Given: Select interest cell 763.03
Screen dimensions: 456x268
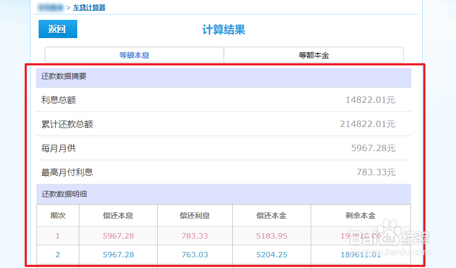Looking at the screenshot, I should tap(195, 255).
